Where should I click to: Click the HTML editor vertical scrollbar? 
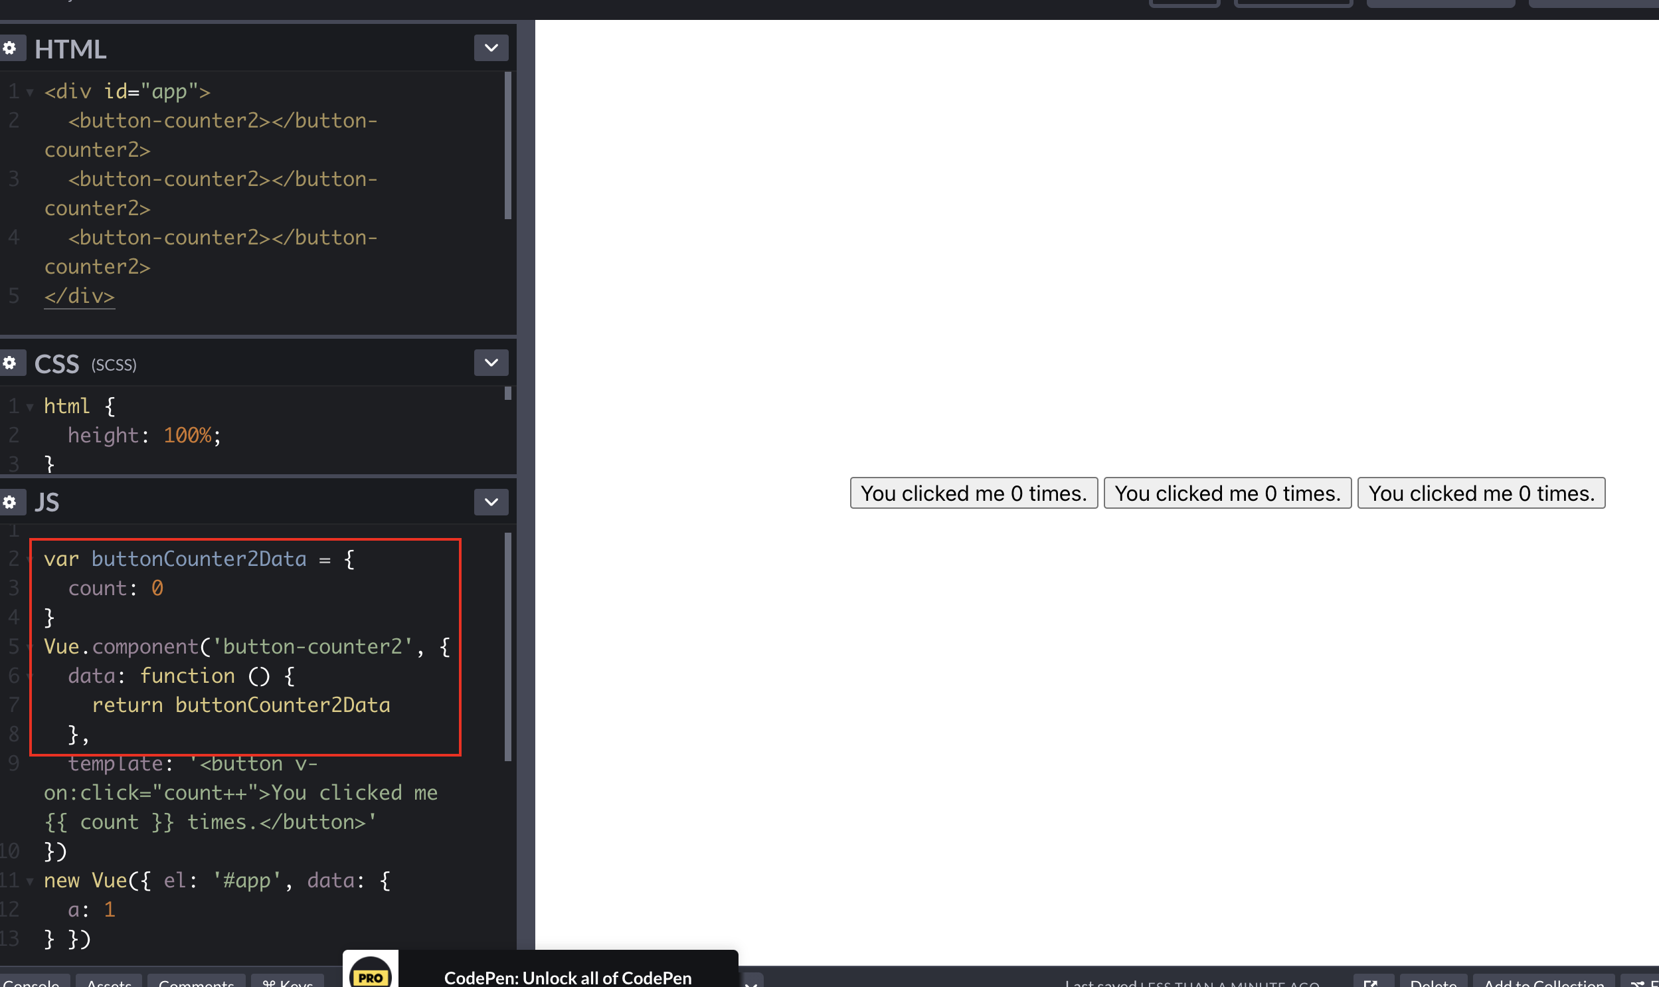(x=508, y=146)
